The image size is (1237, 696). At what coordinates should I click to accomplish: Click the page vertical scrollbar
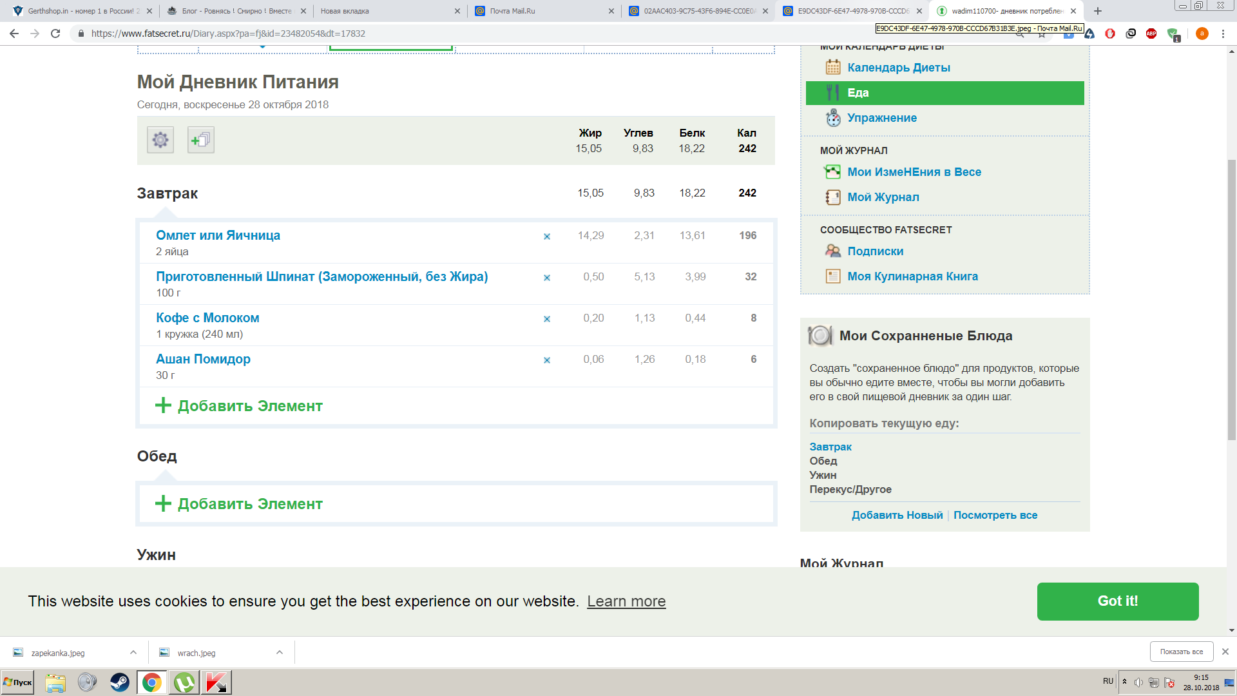point(1231,299)
